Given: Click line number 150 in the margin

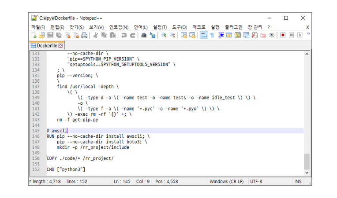Looking at the screenshot, I should [x=36, y=158].
